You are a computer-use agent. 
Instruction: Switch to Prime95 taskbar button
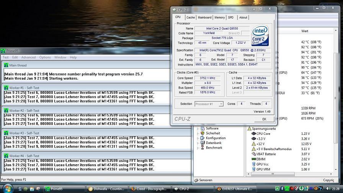click(64, 189)
